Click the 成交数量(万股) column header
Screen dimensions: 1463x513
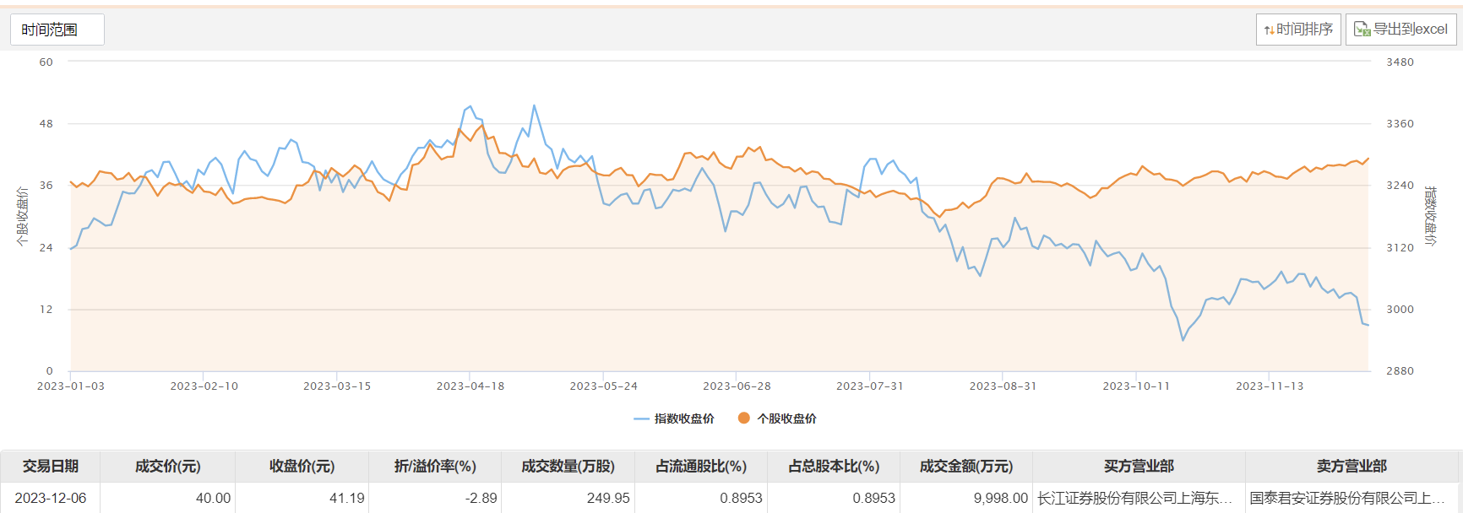568,467
